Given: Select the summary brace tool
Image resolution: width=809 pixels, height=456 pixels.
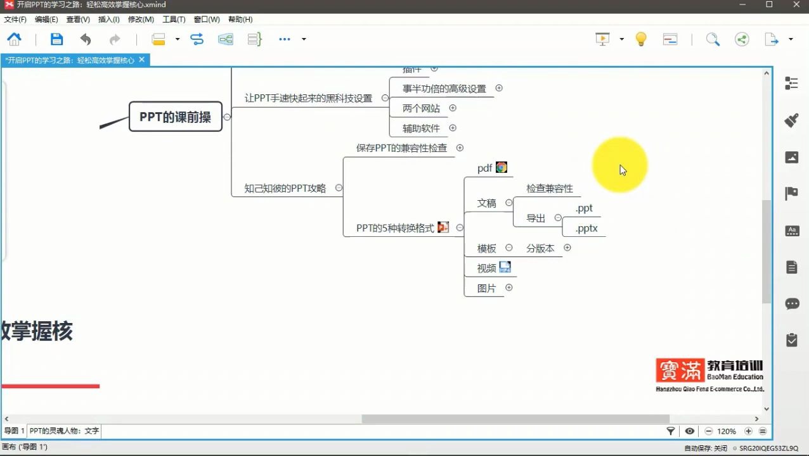Looking at the screenshot, I should pyautogui.click(x=253, y=39).
